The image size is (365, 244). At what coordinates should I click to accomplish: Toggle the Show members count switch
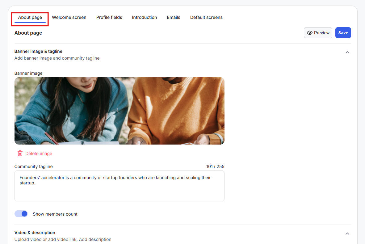tap(21, 214)
